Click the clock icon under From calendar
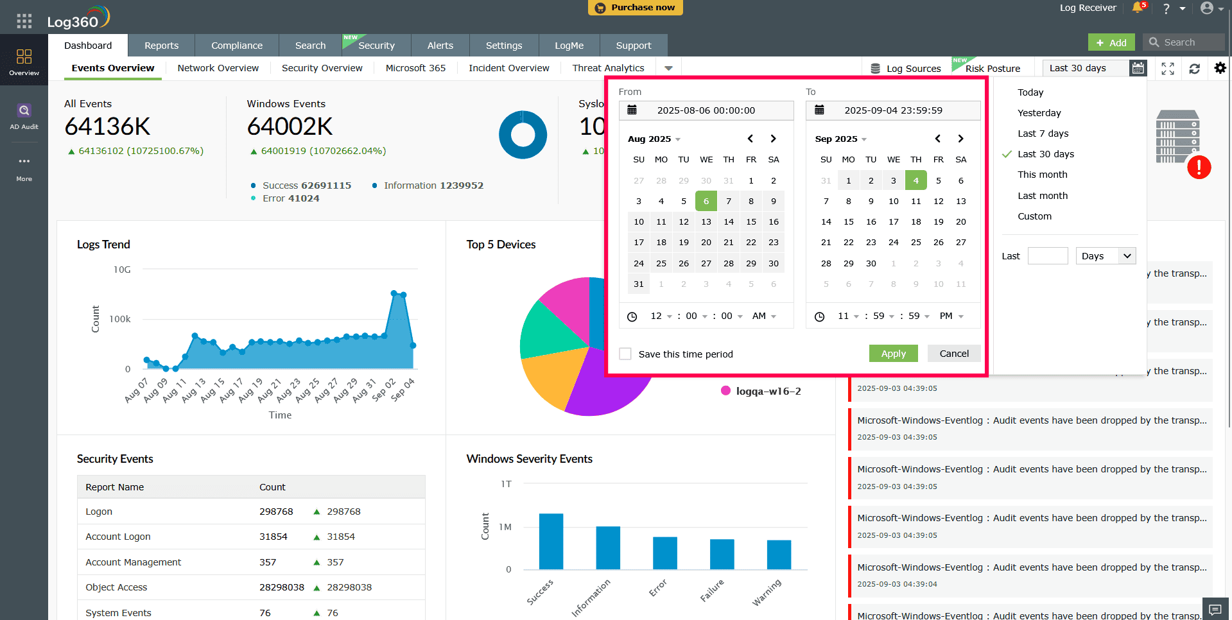Image resolution: width=1232 pixels, height=620 pixels. 632,316
